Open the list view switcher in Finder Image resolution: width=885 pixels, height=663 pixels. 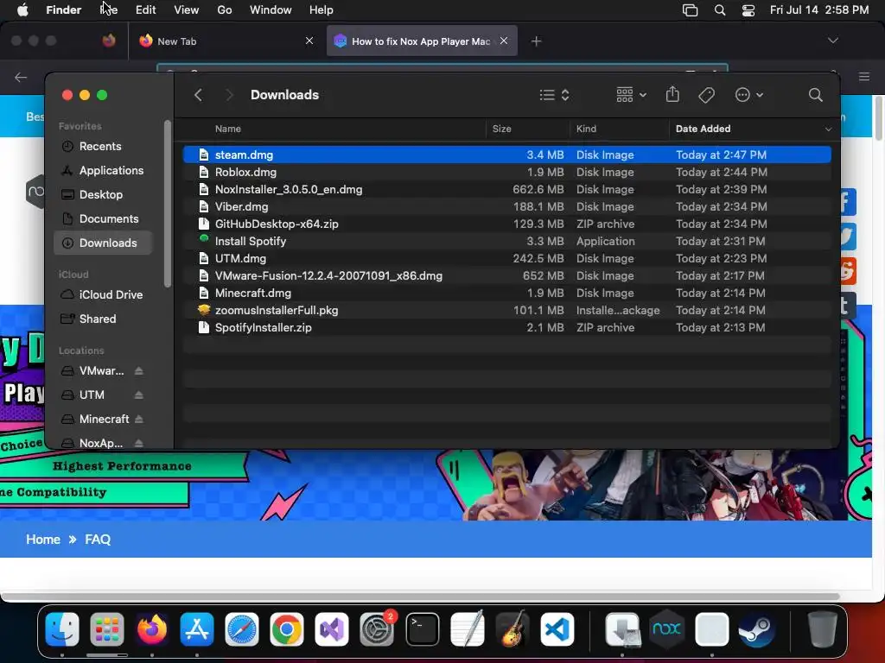coord(554,95)
